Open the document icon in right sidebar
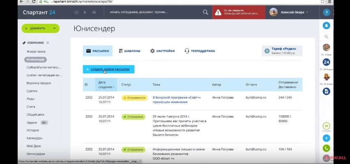The width and height of the screenshot is (350, 164). click(x=326, y=91)
